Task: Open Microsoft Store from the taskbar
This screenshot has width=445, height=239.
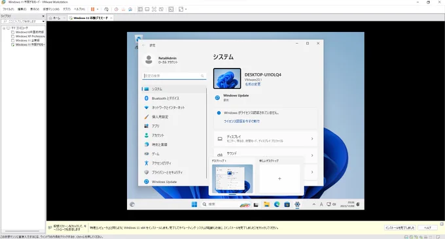Action: click(287, 204)
